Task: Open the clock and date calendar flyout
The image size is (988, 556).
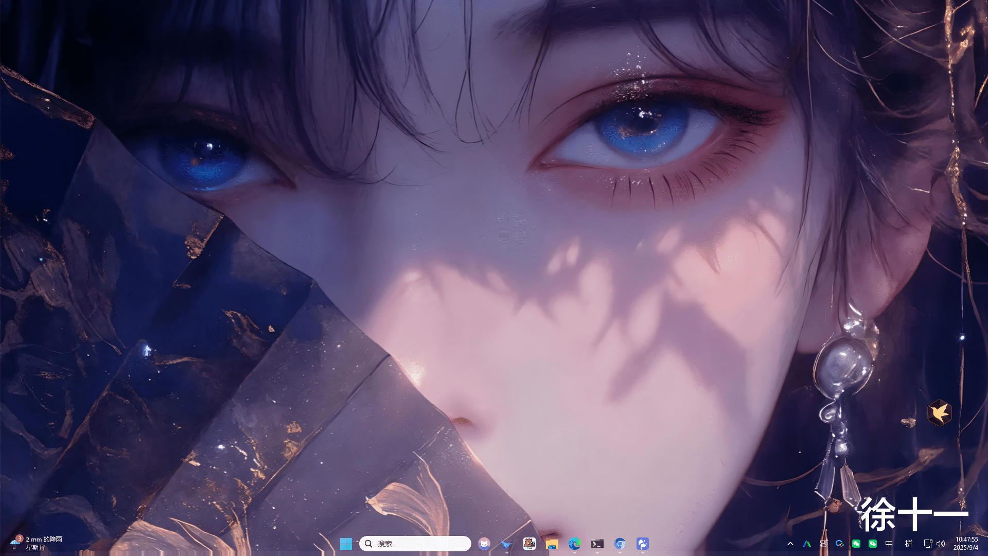Action: (x=966, y=544)
